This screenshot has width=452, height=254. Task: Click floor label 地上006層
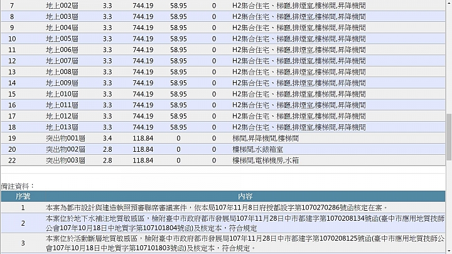coord(62,50)
